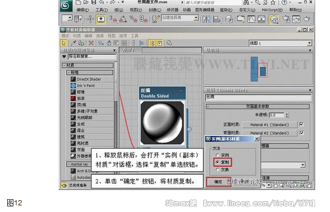Click the 丝绸 material sphere preview thumbnail
The height and width of the screenshot is (212, 330).
coord(162,123)
